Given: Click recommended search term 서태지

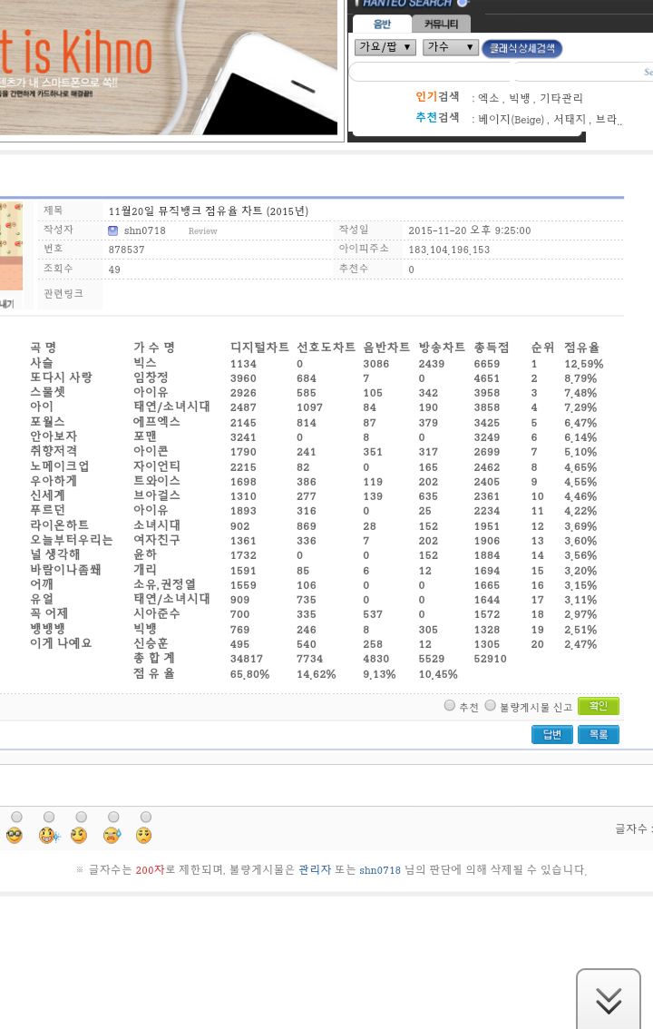Looking at the screenshot, I should (570, 120).
